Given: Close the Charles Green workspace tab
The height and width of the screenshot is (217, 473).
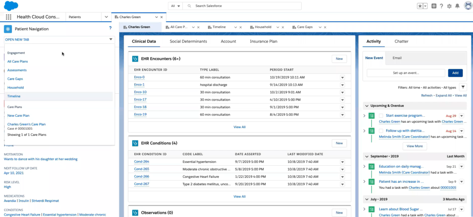Looking at the screenshot, I should 161,17.
